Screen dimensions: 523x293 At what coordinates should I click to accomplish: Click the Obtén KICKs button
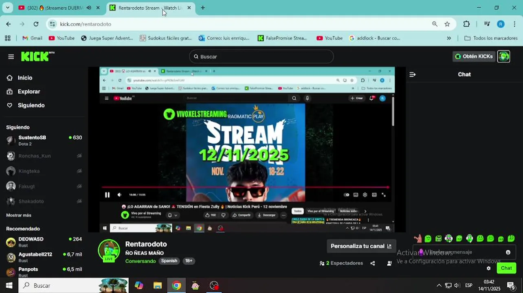click(474, 57)
